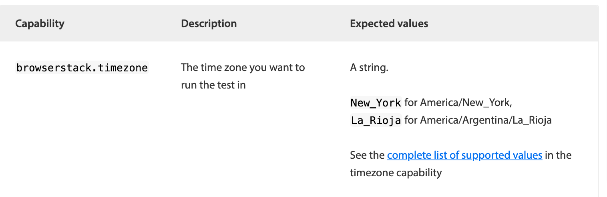Click "in the" text after the link
This screenshot has height=197, width=607.
point(558,155)
